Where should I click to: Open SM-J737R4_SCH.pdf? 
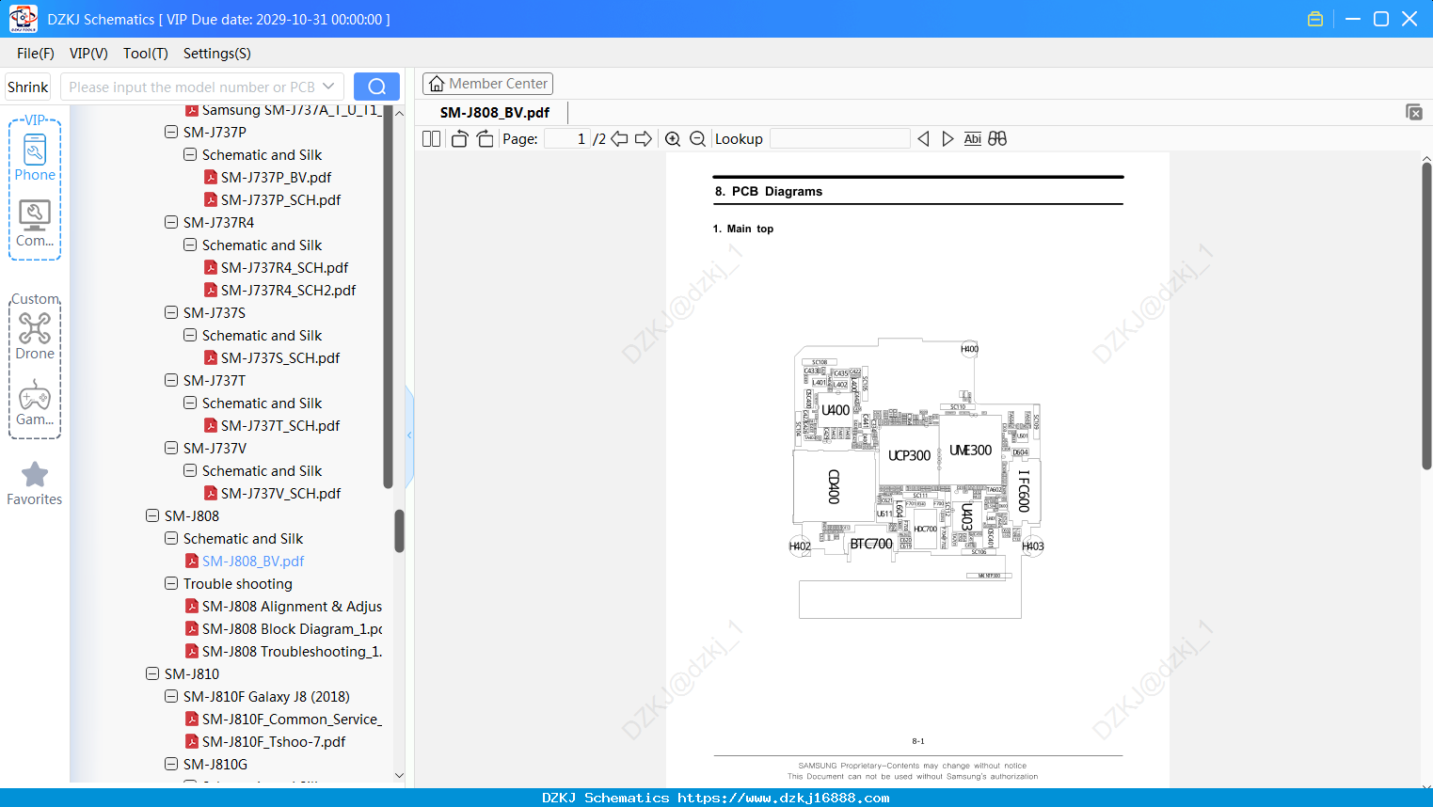[x=284, y=267]
